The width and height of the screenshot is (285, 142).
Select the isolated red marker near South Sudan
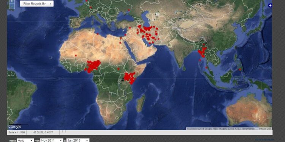[x=118, y=69]
